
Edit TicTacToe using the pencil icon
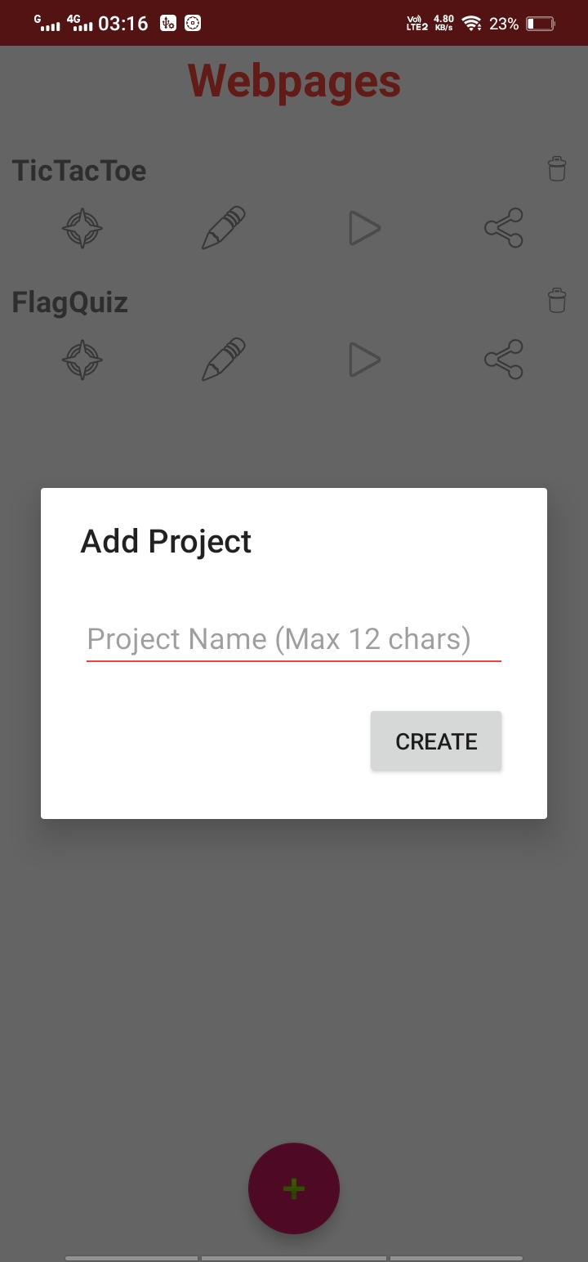coord(223,228)
